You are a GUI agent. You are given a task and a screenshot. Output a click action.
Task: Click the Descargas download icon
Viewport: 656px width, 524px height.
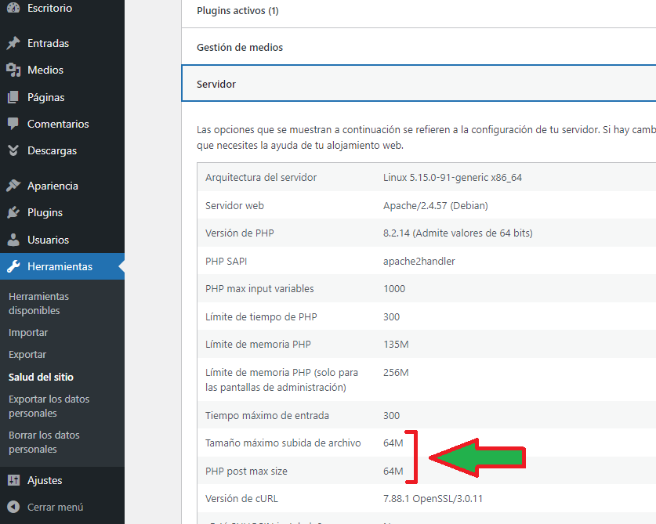(13, 150)
